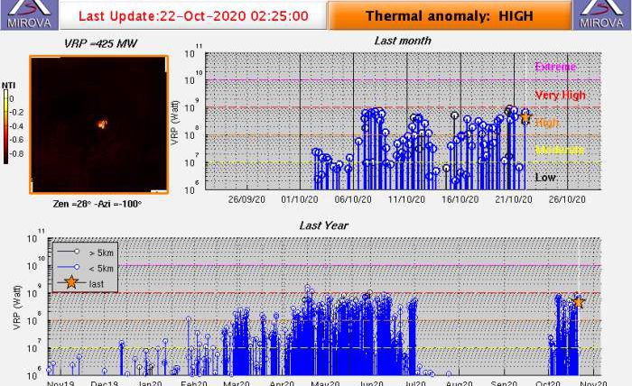
Task: Click the Last Update date banner
Action: pyautogui.click(x=193, y=15)
